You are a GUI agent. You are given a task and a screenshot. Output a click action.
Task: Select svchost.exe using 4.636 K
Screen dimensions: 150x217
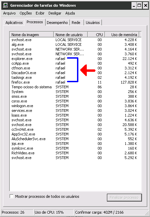coord(76,120)
